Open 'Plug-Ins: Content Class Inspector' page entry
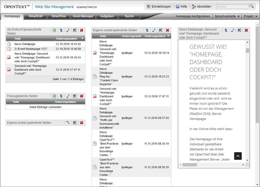This screenshot has width=260, height=187. (109, 77)
